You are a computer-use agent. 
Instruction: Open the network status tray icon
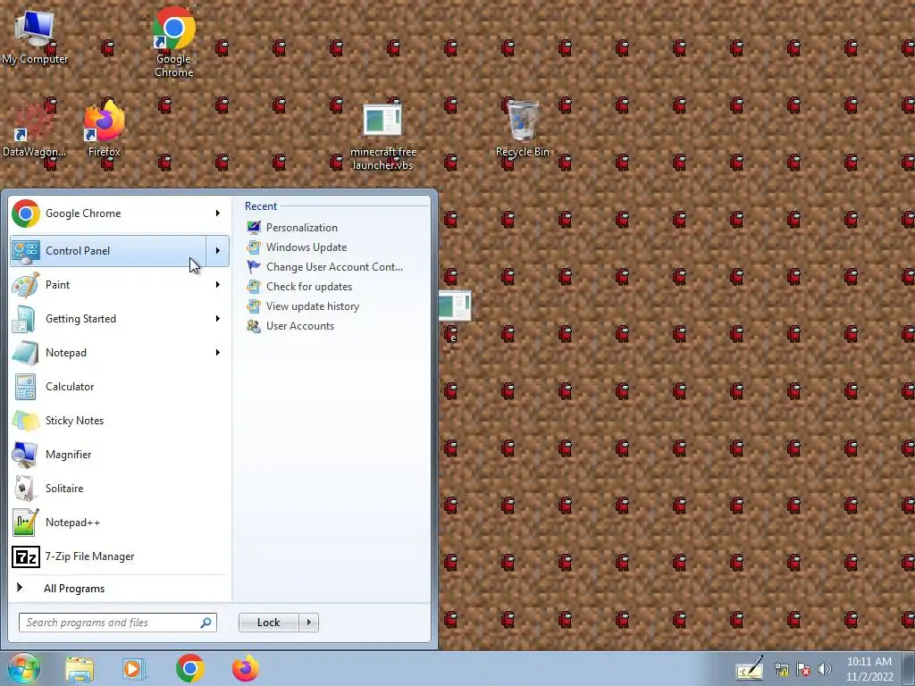pos(781,670)
